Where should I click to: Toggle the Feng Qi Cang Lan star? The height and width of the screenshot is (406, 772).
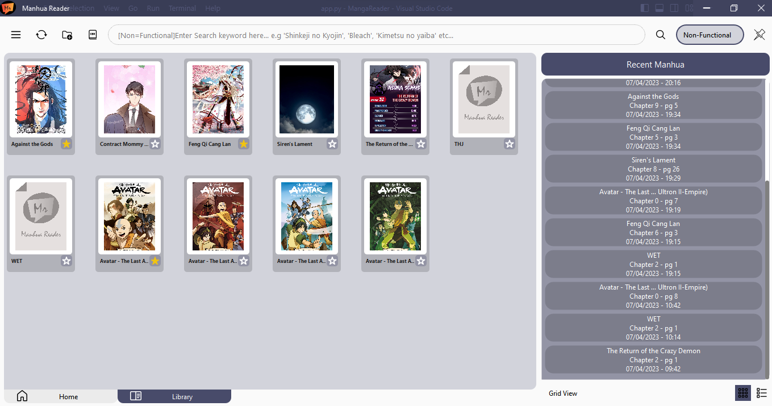244,144
